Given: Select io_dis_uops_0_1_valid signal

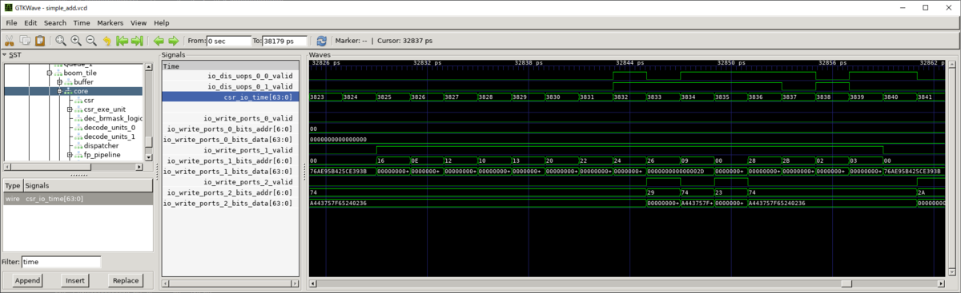Looking at the screenshot, I should [250, 86].
